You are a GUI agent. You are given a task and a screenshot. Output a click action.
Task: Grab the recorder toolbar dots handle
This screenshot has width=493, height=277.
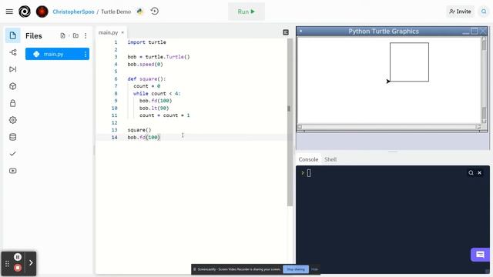[x=7, y=264]
